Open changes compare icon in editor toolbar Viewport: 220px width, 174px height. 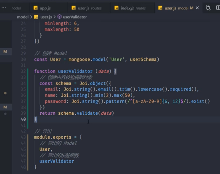click(208, 8)
